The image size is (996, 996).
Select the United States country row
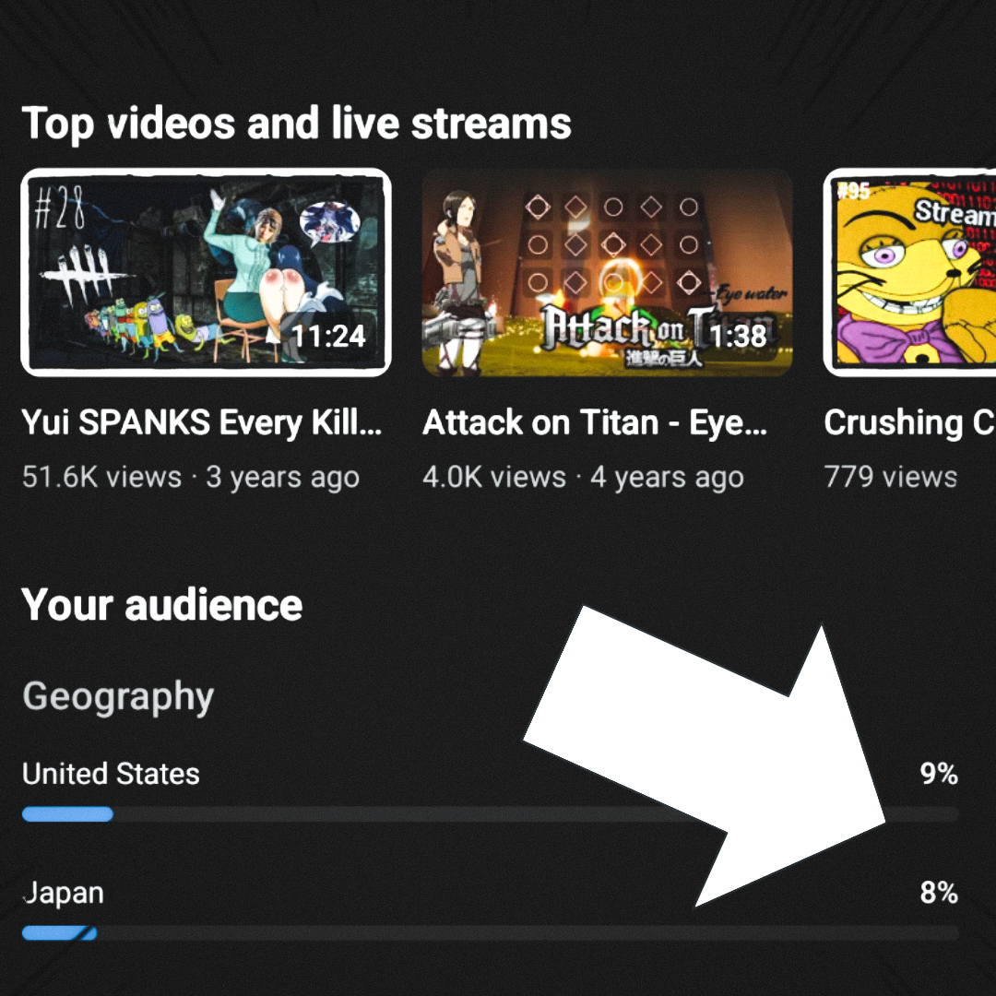pos(491,790)
